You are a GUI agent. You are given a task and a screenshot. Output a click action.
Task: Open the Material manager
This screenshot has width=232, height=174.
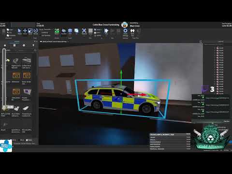click(84, 31)
